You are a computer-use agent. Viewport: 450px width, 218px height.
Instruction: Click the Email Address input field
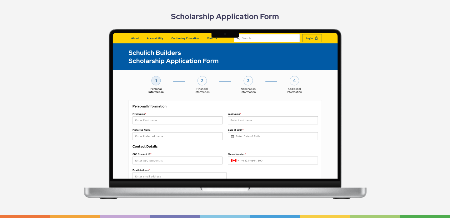(179, 176)
